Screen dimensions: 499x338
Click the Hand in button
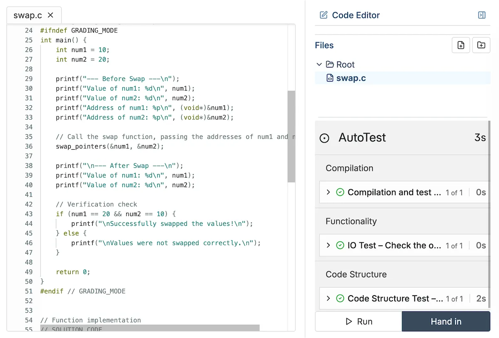(x=446, y=321)
